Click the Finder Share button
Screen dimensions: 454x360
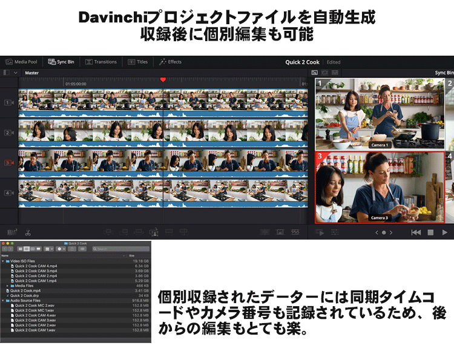[72, 249]
